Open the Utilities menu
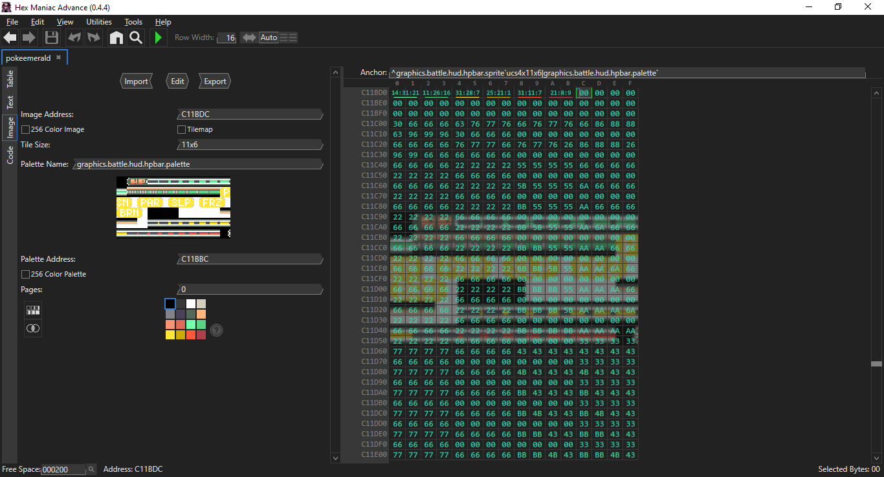The width and height of the screenshot is (884, 477). tap(99, 22)
